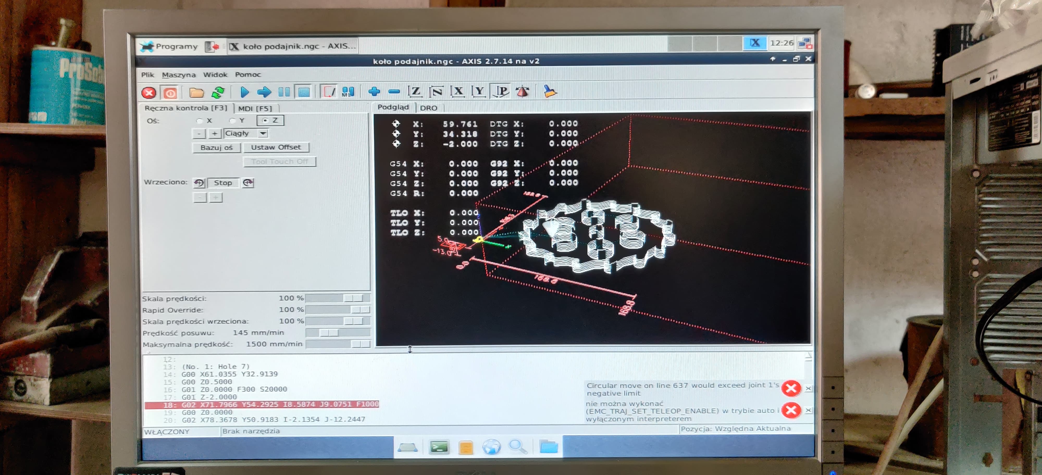This screenshot has width=1042, height=475.
Task: Switch to front view Y icon
Action: pyautogui.click(x=479, y=91)
